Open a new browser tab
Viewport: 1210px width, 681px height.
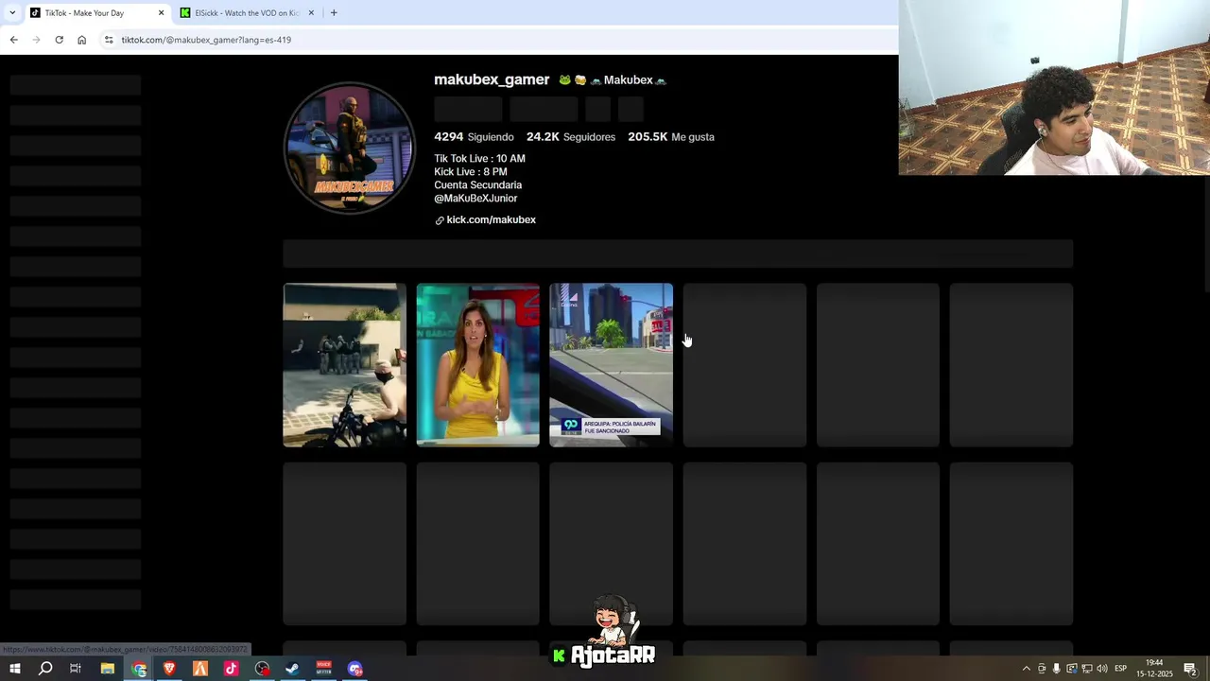pyautogui.click(x=334, y=13)
